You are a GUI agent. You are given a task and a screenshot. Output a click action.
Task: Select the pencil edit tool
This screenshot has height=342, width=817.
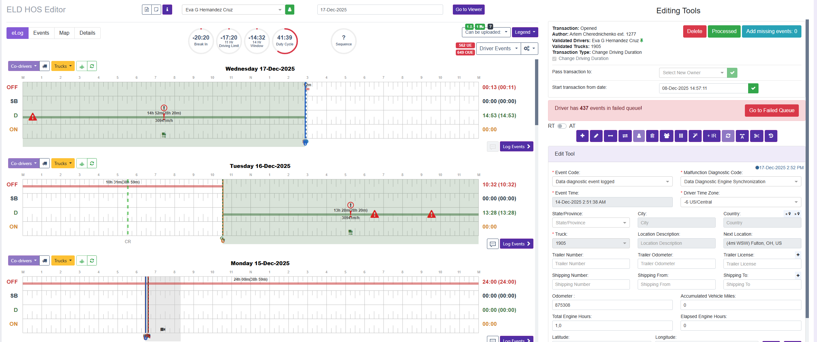tap(596, 136)
